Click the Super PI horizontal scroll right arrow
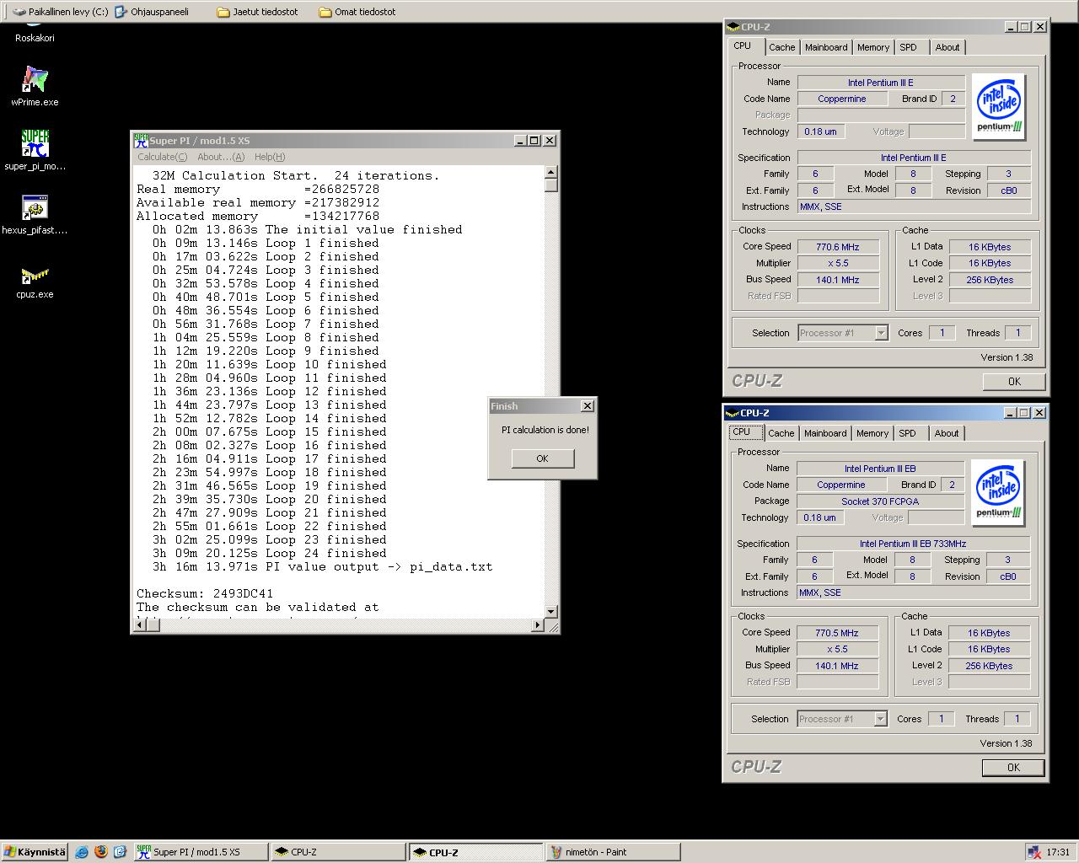This screenshot has width=1079, height=863. click(538, 625)
